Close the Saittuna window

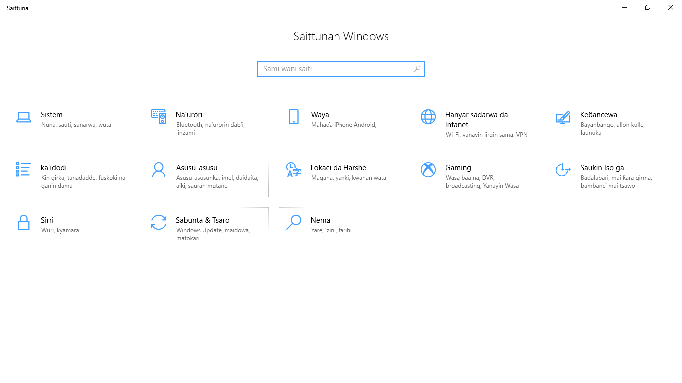click(671, 7)
